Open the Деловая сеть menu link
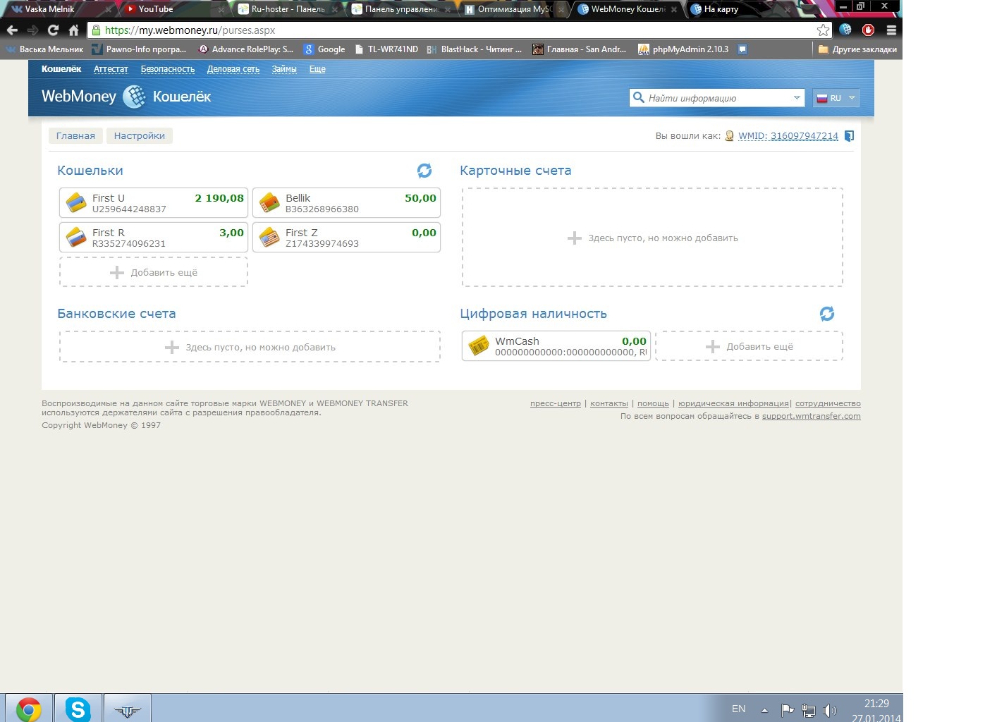 (x=233, y=69)
